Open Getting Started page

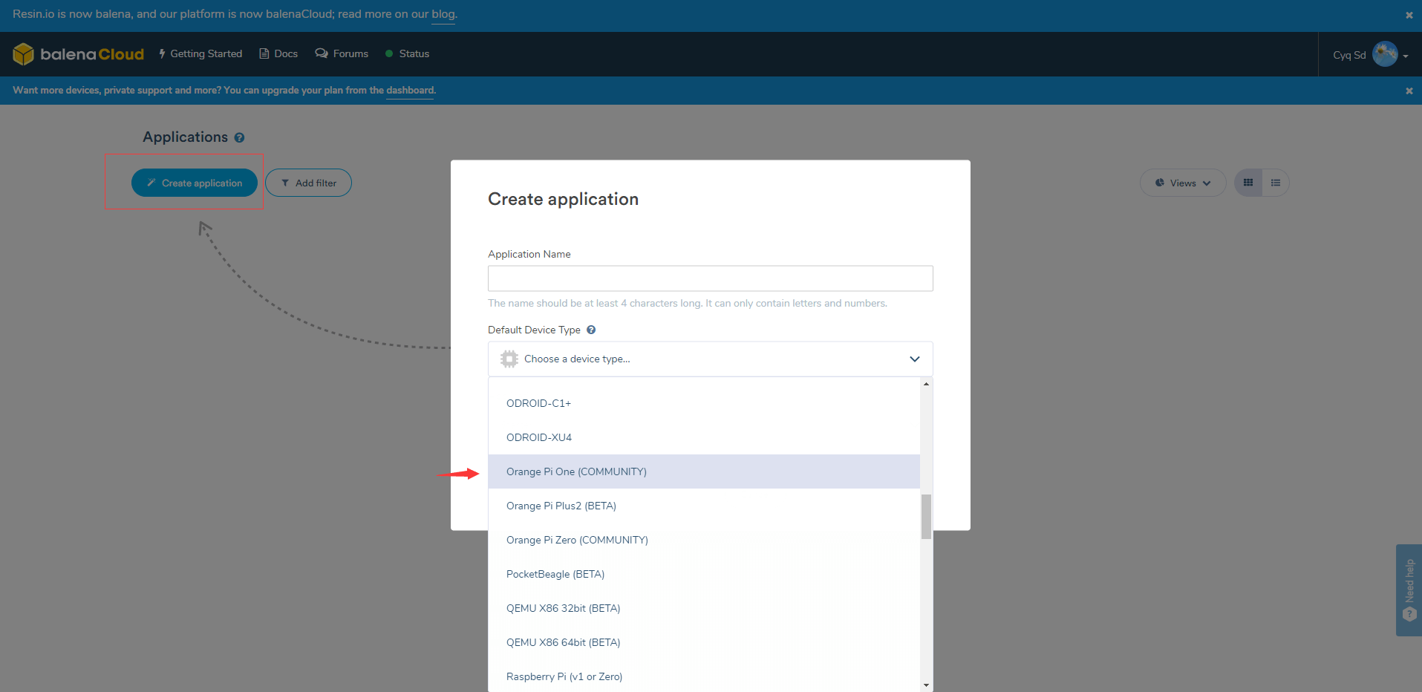coord(200,53)
